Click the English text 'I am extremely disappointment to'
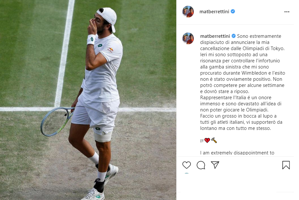 tap(237, 153)
